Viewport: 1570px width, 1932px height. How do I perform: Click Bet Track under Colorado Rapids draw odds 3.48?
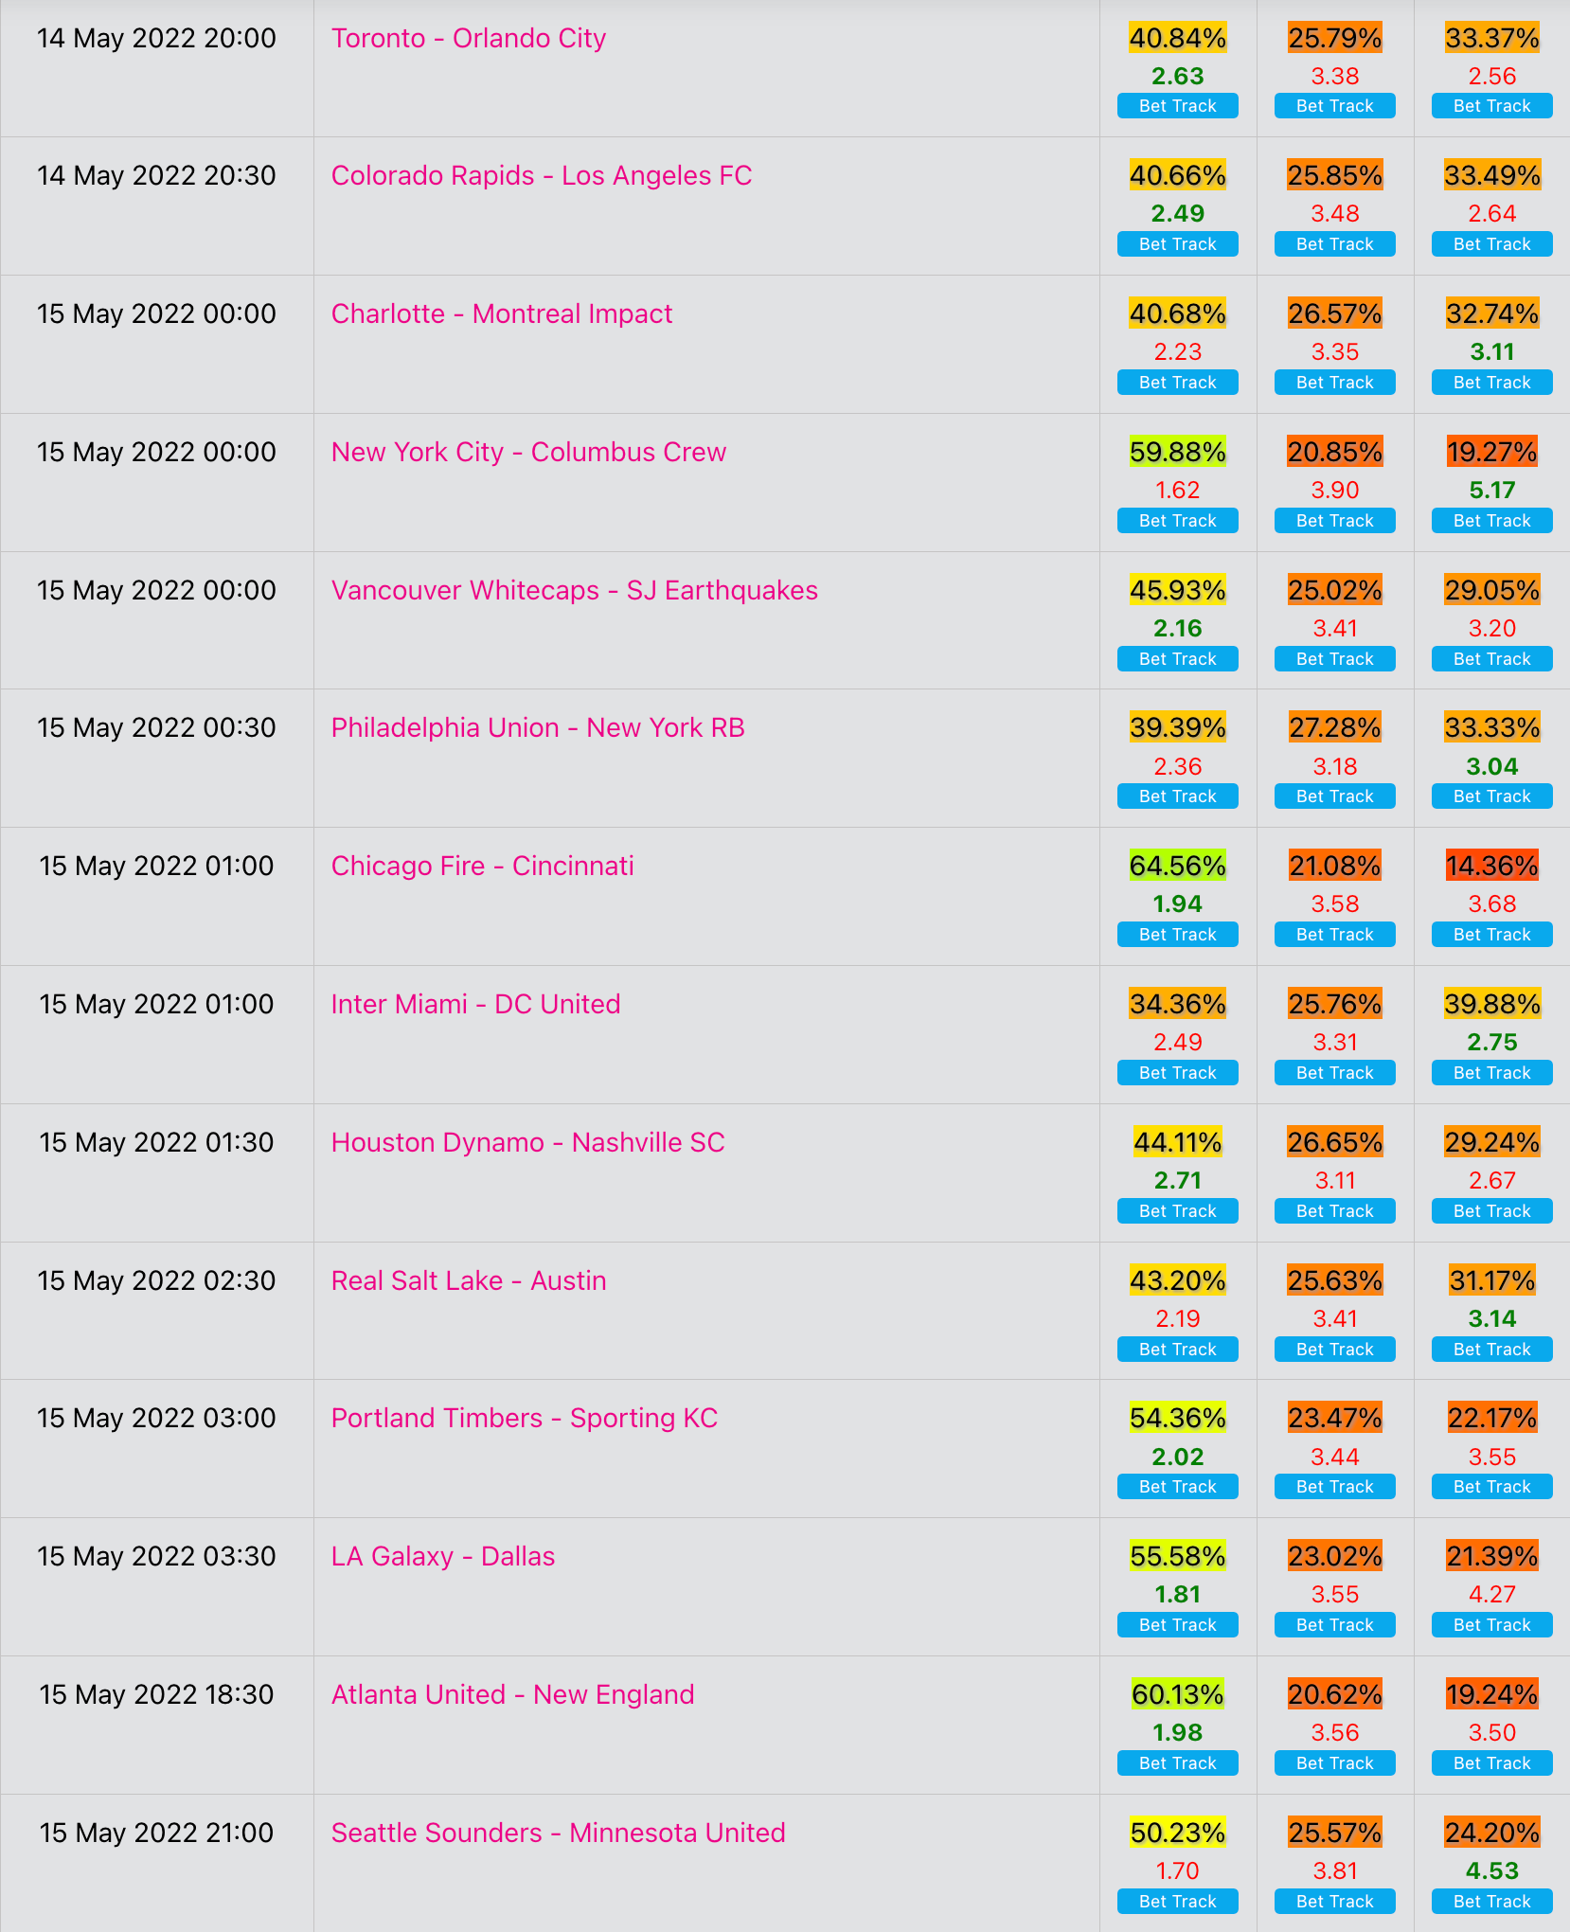click(1334, 244)
